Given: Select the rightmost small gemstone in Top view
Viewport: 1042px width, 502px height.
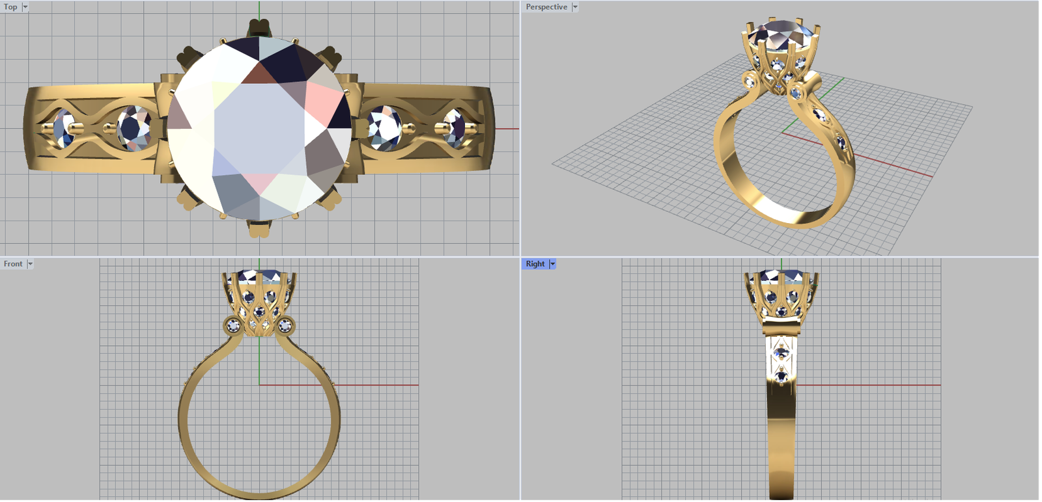Looking at the screenshot, I should click(x=454, y=127).
